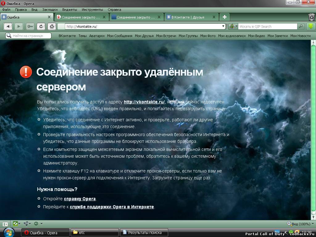Open the Мои аудиозаписи bookmark
316x237 pixels.
tap(232, 36)
